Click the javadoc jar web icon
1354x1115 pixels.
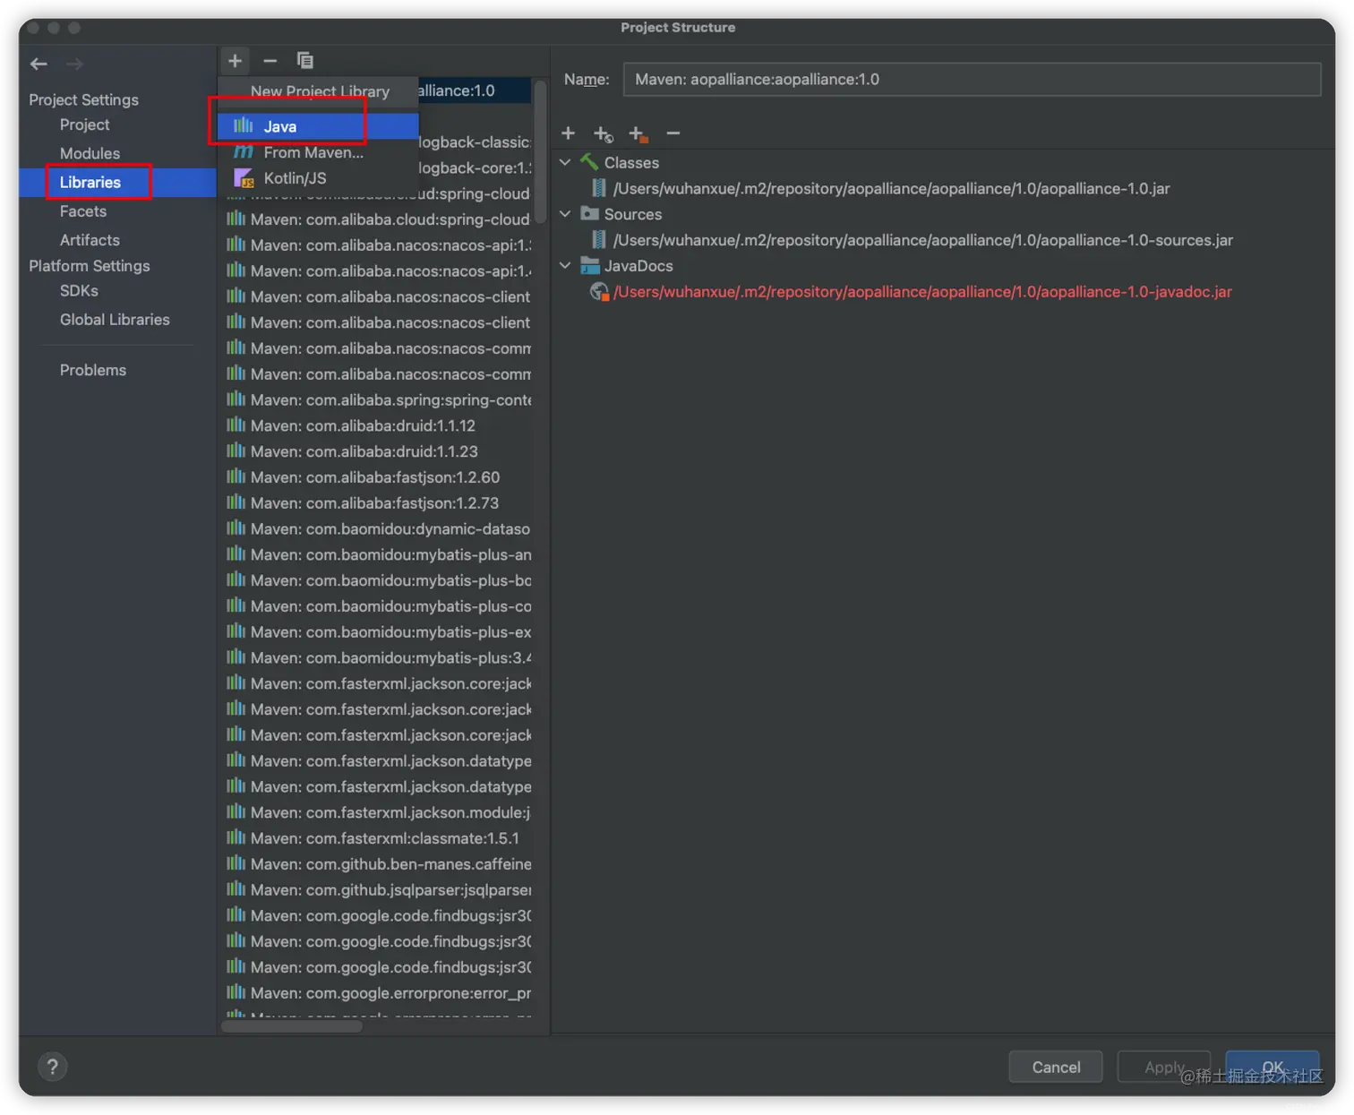pos(599,292)
